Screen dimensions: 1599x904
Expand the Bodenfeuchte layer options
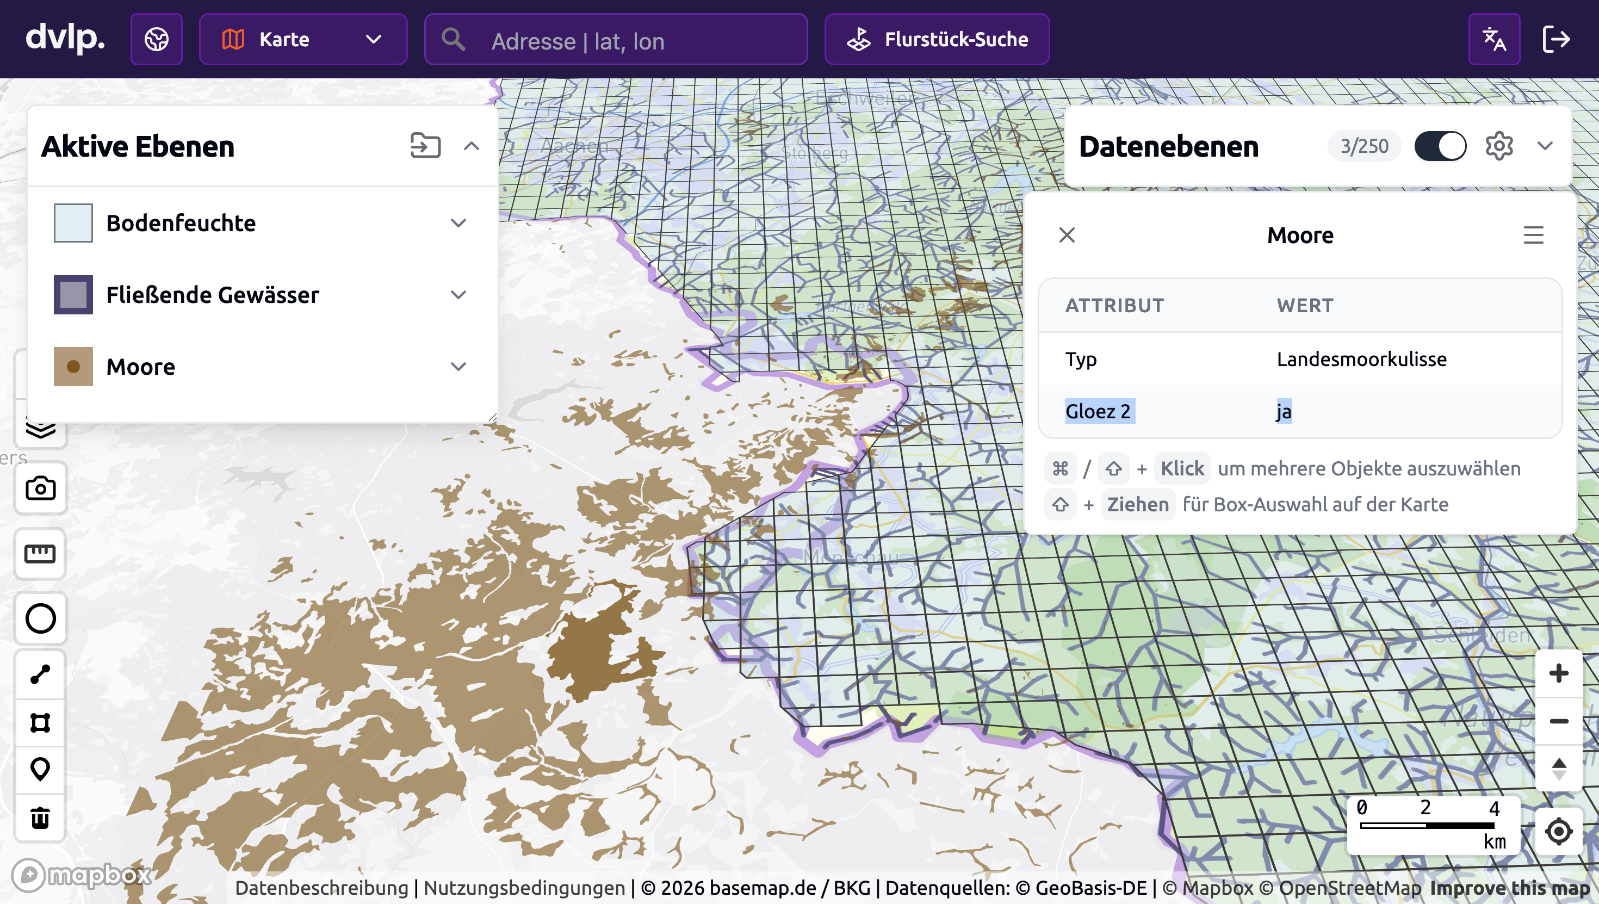(x=458, y=223)
